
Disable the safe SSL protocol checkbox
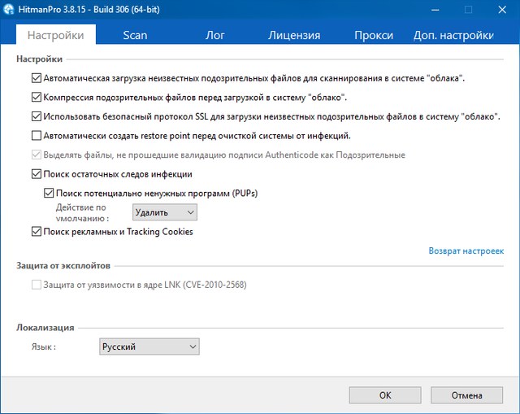[36, 117]
